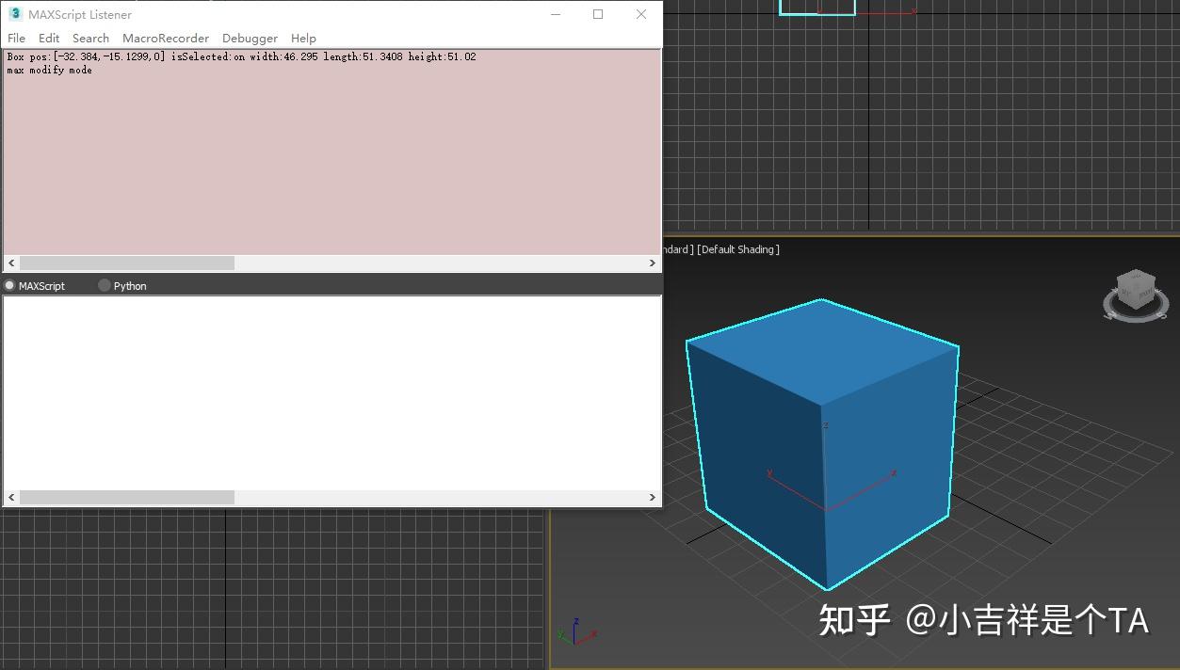Image resolution: width=1180 pixels, height=670 pixels.
Task: Open the MacroRecorder menu
Action: [x=166, y=38]
